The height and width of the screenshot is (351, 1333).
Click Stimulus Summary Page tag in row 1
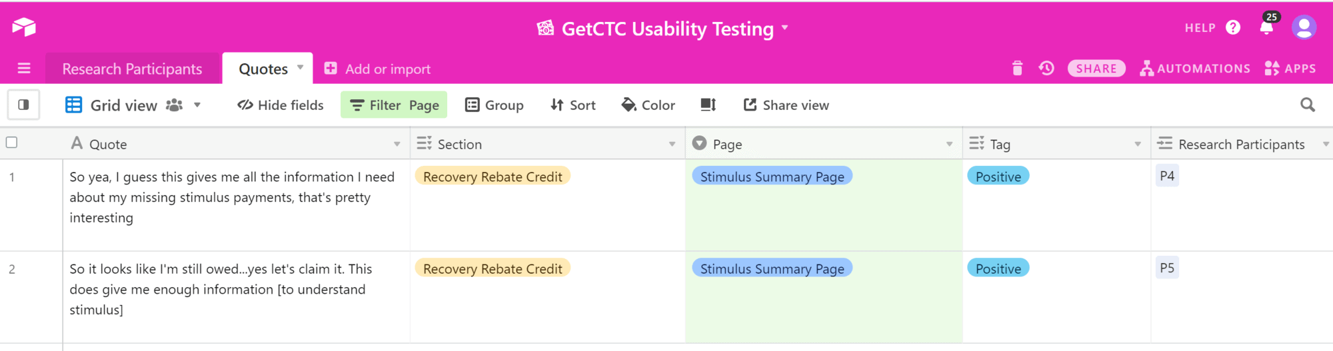pyautogui.click(x=772, y=176)
